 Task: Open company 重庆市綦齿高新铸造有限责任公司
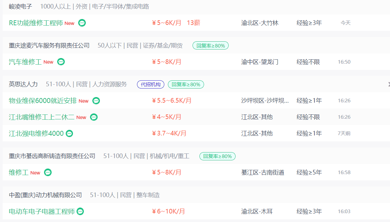coord(52,156)
